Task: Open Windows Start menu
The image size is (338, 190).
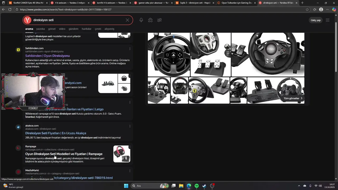Action: point(126,186)
